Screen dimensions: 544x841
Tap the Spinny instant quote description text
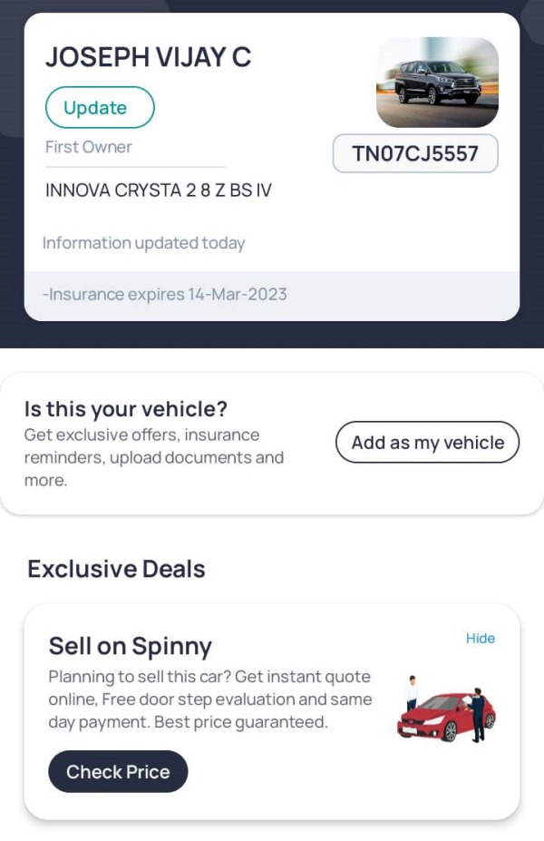pos(209,699)
